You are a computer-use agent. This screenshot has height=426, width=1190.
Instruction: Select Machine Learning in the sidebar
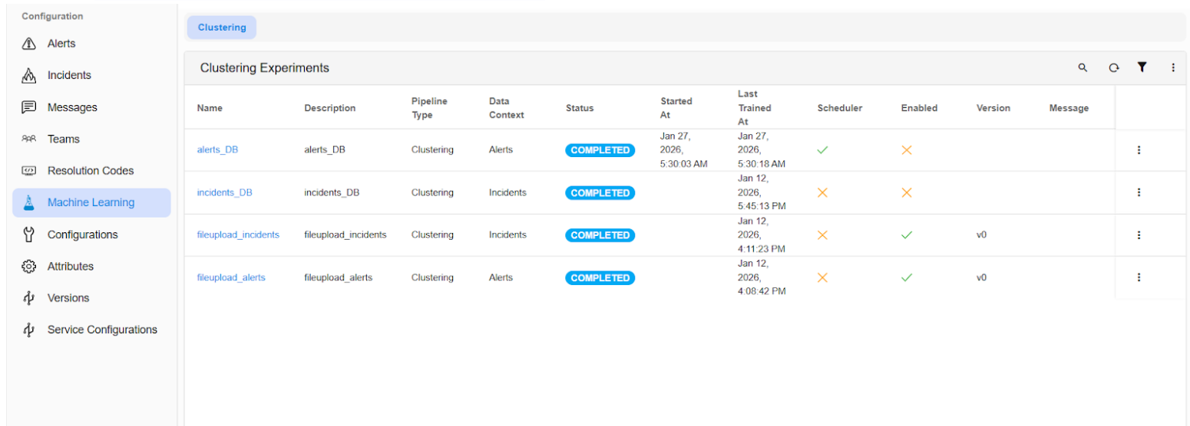[91, 203]
